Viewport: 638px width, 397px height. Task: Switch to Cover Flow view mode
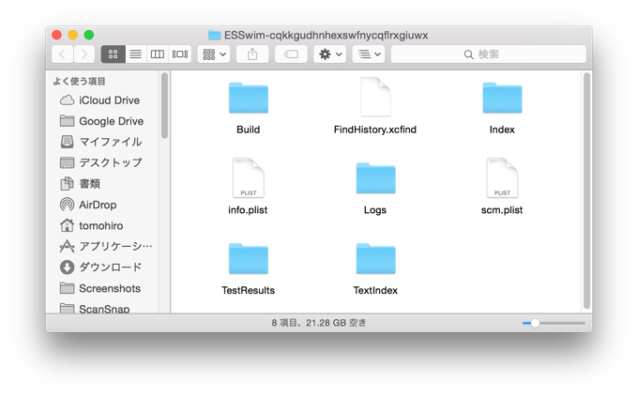180,54
